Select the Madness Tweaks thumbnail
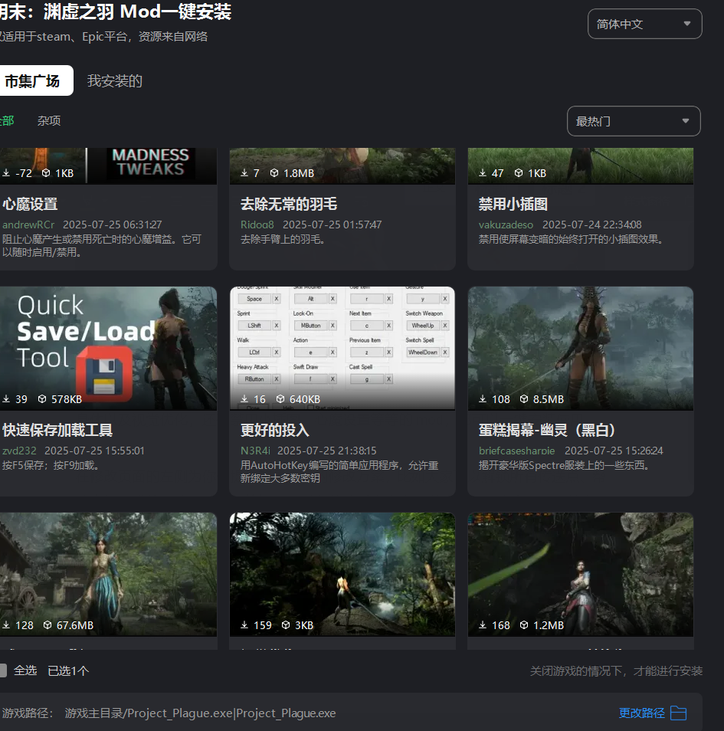Screen dimensions: 724x731 tap(108, 166)
